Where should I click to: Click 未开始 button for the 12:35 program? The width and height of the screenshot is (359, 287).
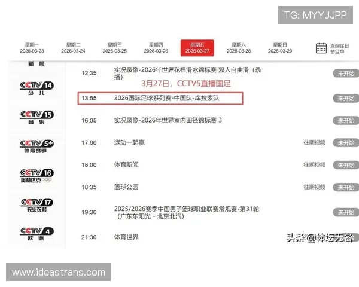pyautogui.click(x=346, y=74)
